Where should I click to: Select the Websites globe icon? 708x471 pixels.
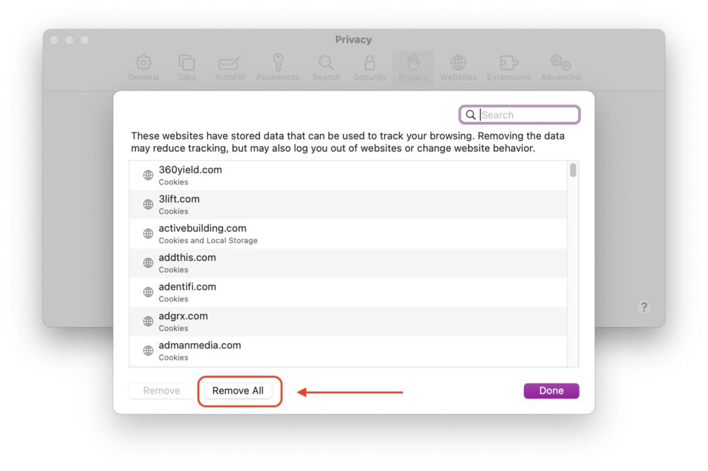(x=458, y=63)
